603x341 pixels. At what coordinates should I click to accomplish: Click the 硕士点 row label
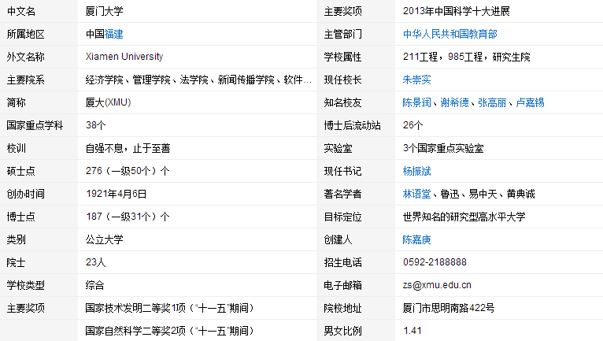(x=21, y=171)
